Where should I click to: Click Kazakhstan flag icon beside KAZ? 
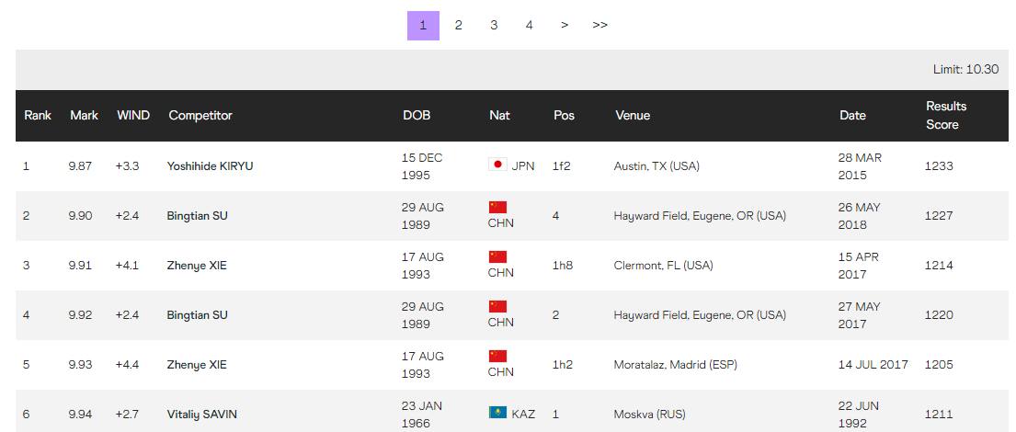pyautogui.click(x=497, y=413)
